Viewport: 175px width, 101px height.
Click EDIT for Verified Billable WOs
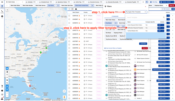pos(160,31)
